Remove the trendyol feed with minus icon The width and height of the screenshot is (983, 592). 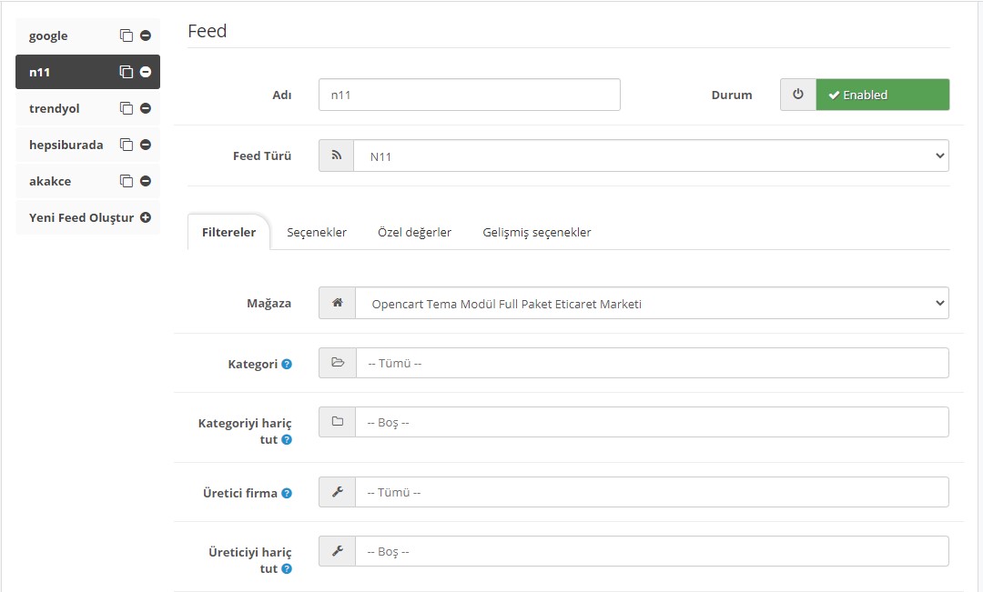click(146, 108)
